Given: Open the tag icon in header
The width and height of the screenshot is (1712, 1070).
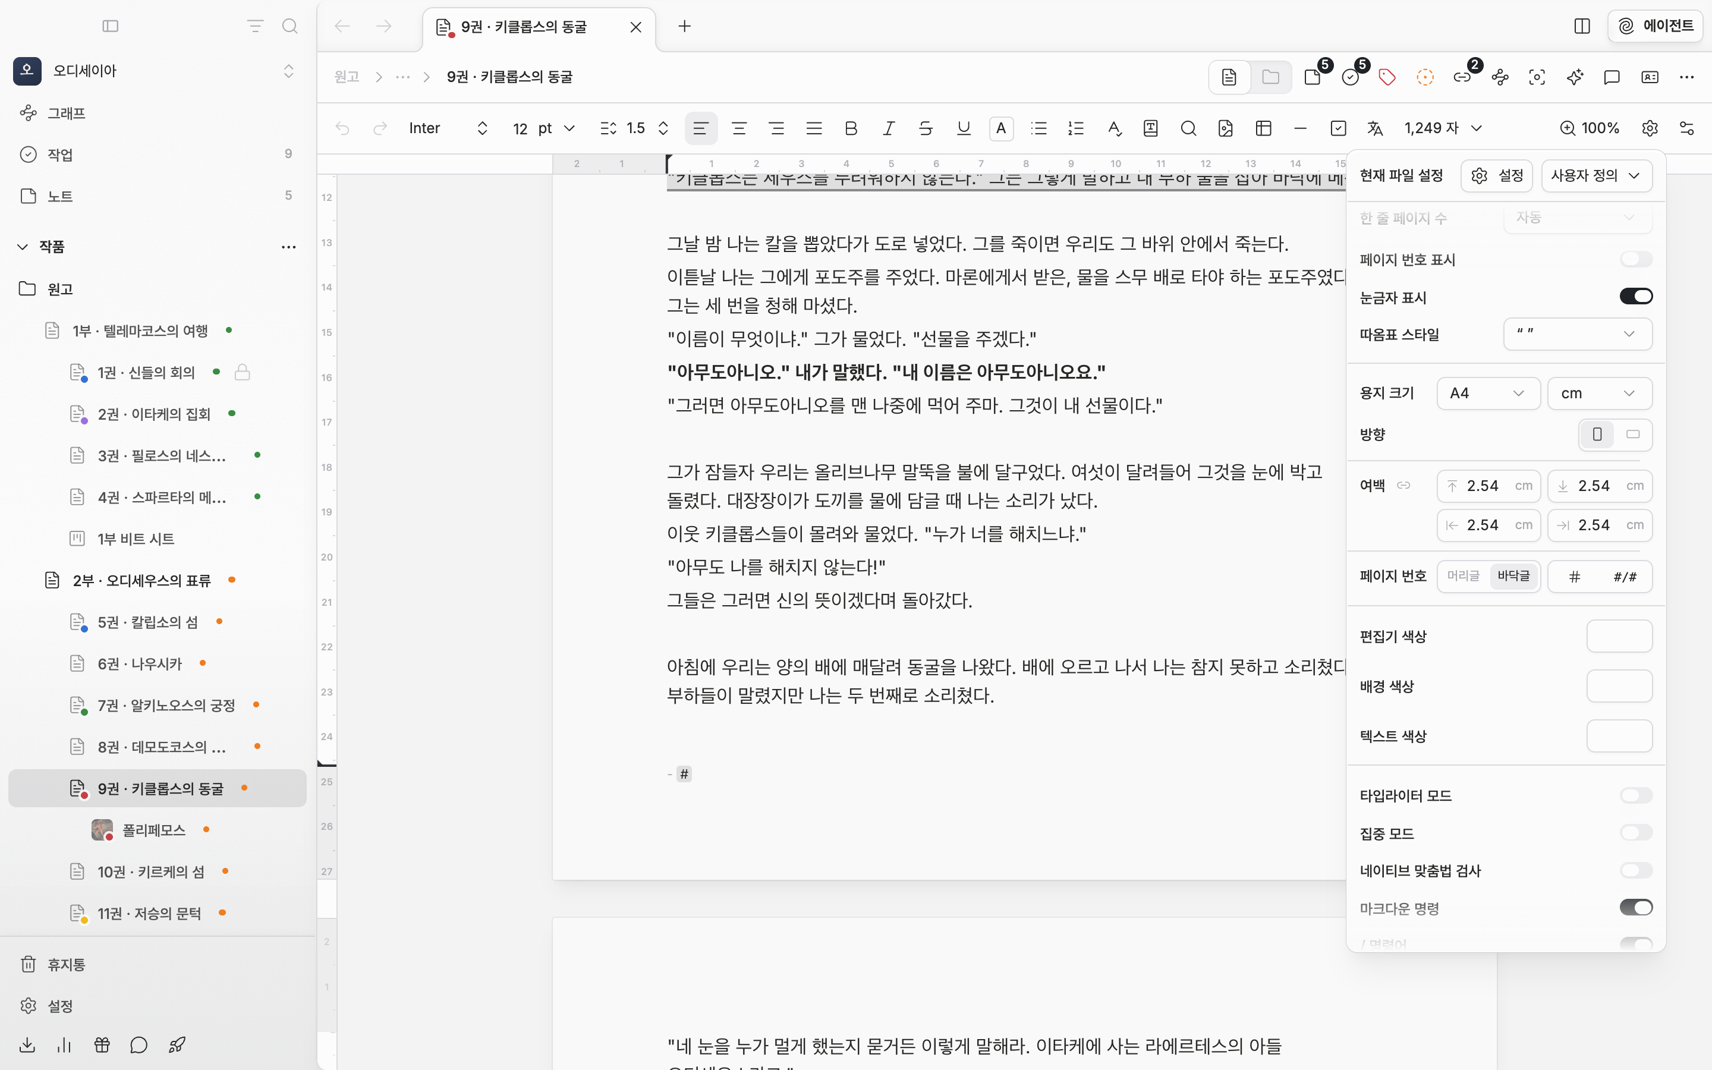Looking at the screenshot, I should (1387, 77).
